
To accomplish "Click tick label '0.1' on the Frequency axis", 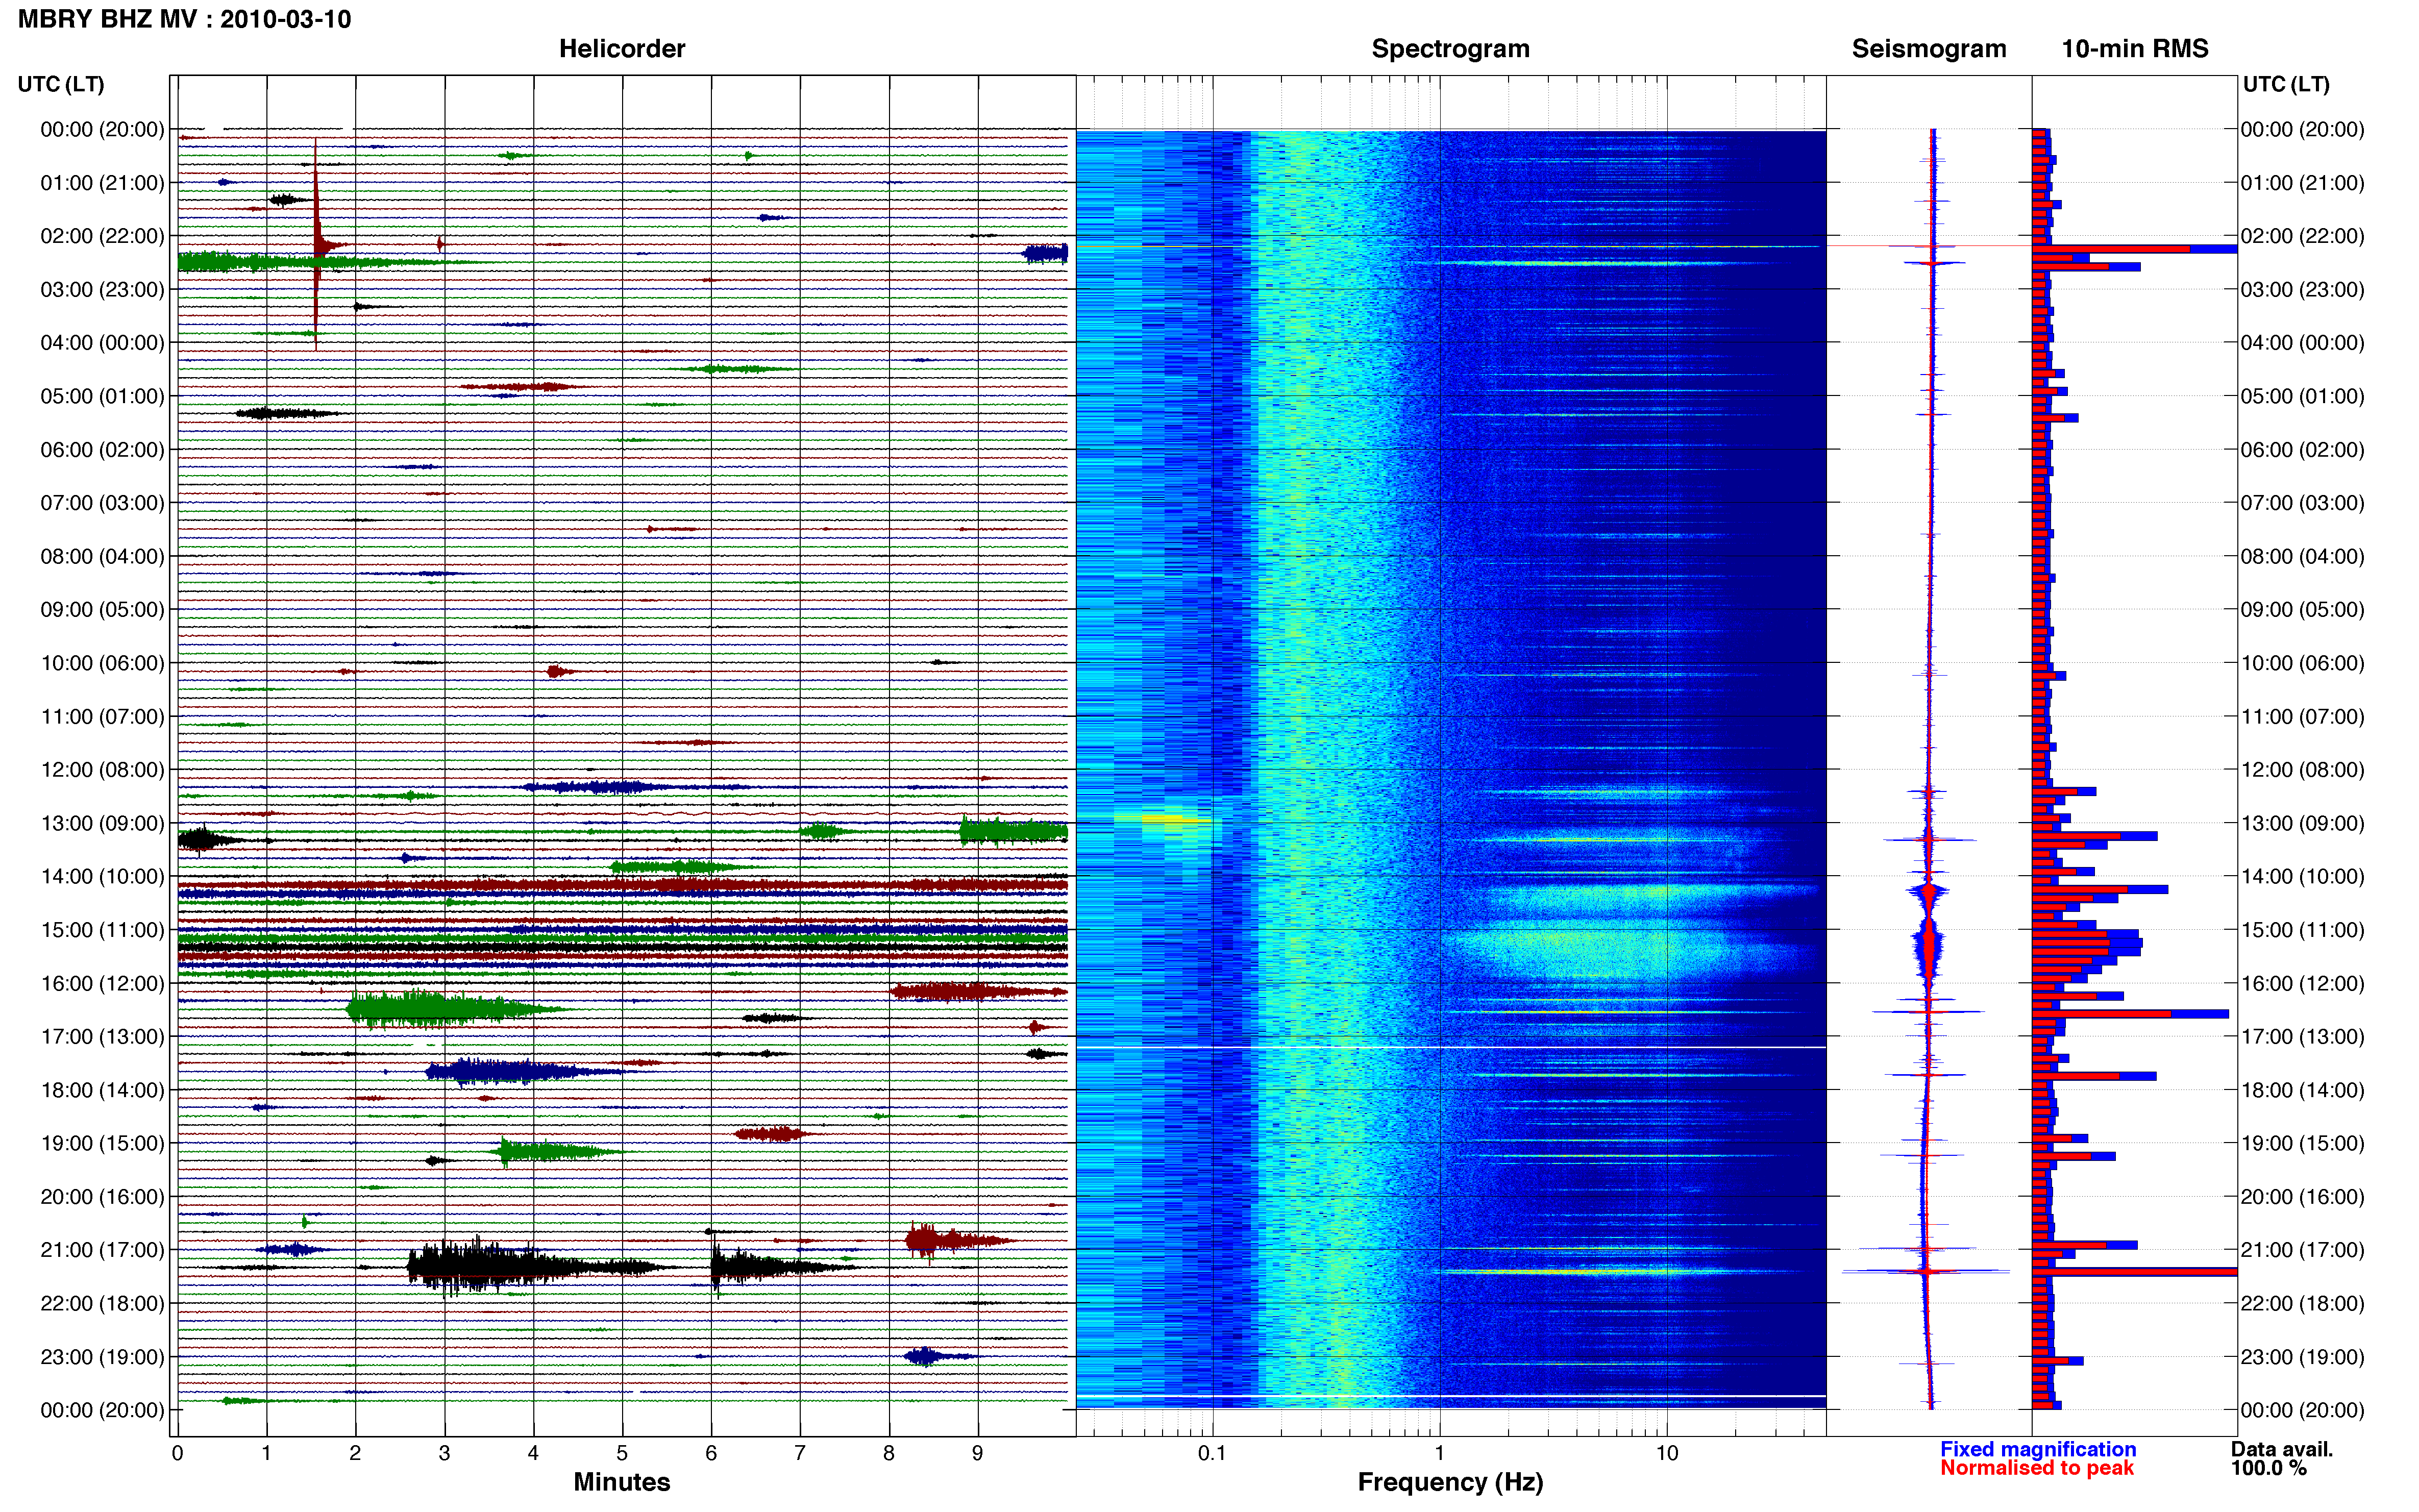I will [1212, 1453].
